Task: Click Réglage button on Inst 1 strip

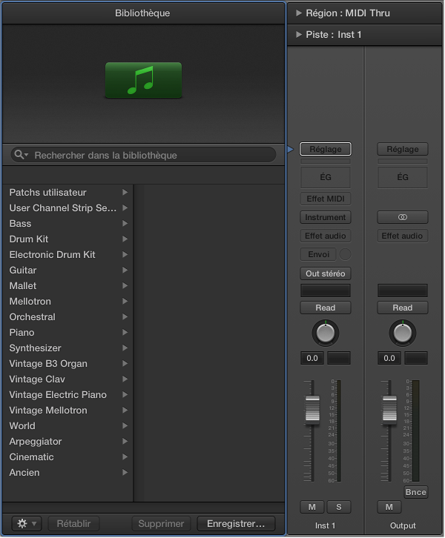Action: (326, 149)
